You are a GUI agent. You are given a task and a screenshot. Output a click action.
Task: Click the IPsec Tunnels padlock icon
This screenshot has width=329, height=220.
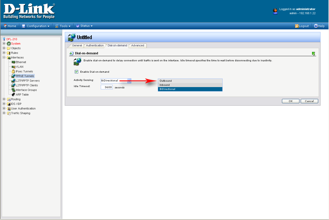13,71
